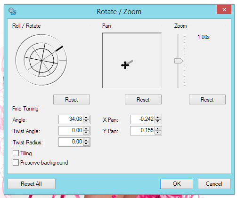Click the Rotate/Zoom dialog title icon
Viewport: 237px width, 198px height.
pos(12,11)
